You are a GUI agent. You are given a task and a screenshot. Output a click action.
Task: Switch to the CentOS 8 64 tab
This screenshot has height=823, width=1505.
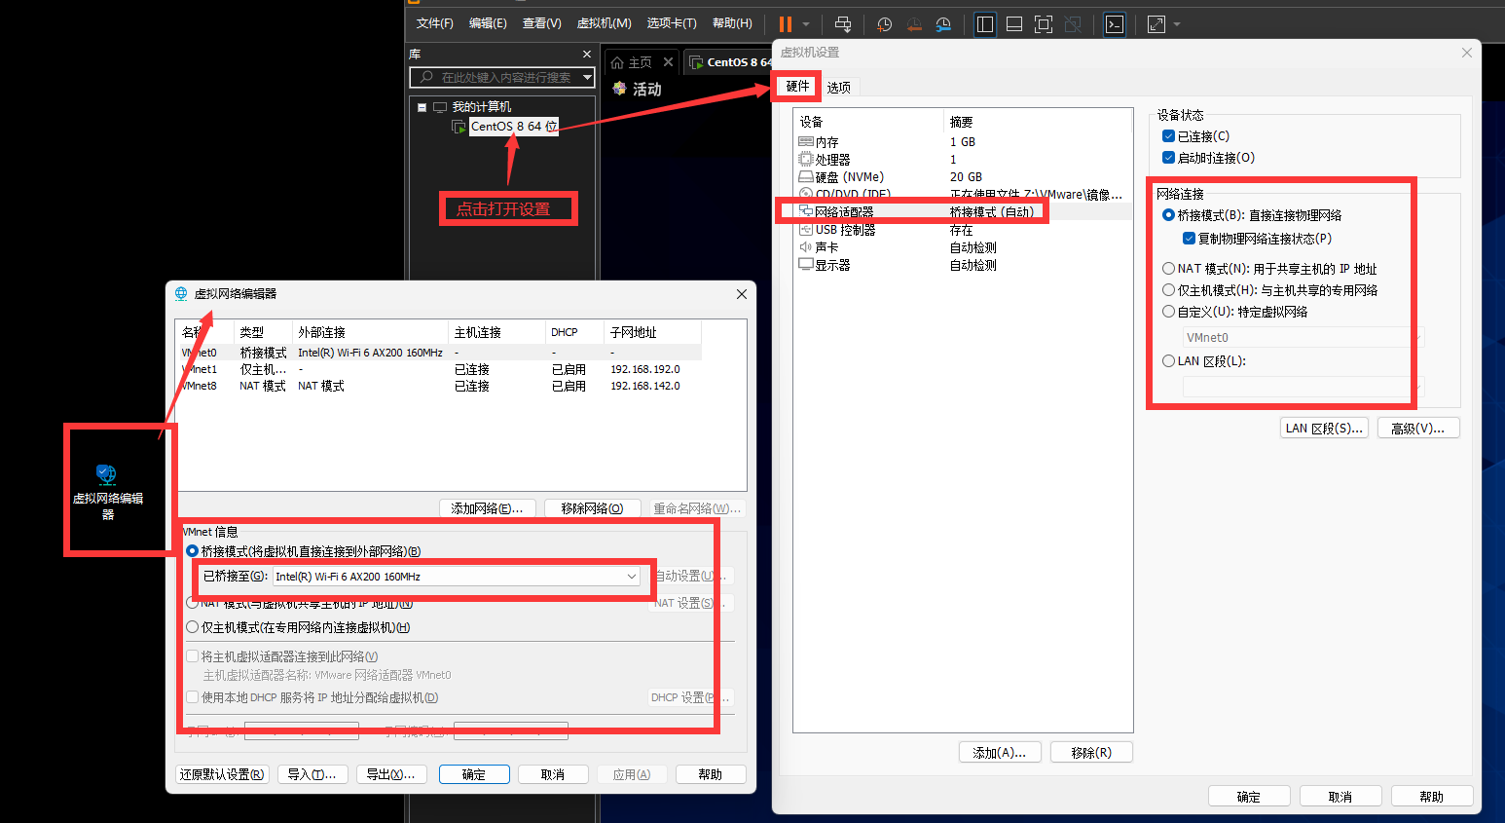pyautogui.click(x=730, y=62)
